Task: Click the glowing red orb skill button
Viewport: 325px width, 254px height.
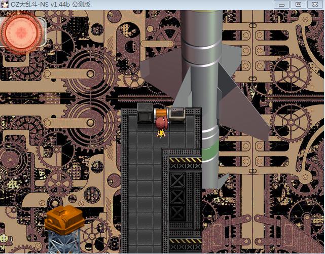Action: click(x=21, y=33)
